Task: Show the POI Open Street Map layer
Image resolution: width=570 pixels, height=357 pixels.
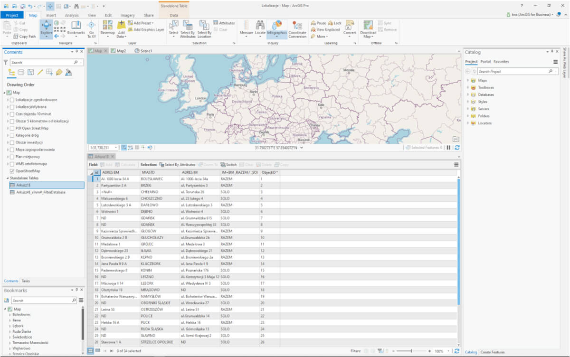Action: click(x=12, y=128)
